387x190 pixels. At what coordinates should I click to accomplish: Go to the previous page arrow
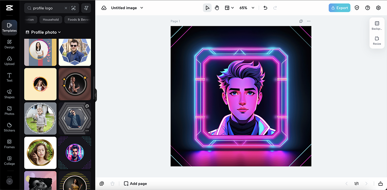point(347,184)
